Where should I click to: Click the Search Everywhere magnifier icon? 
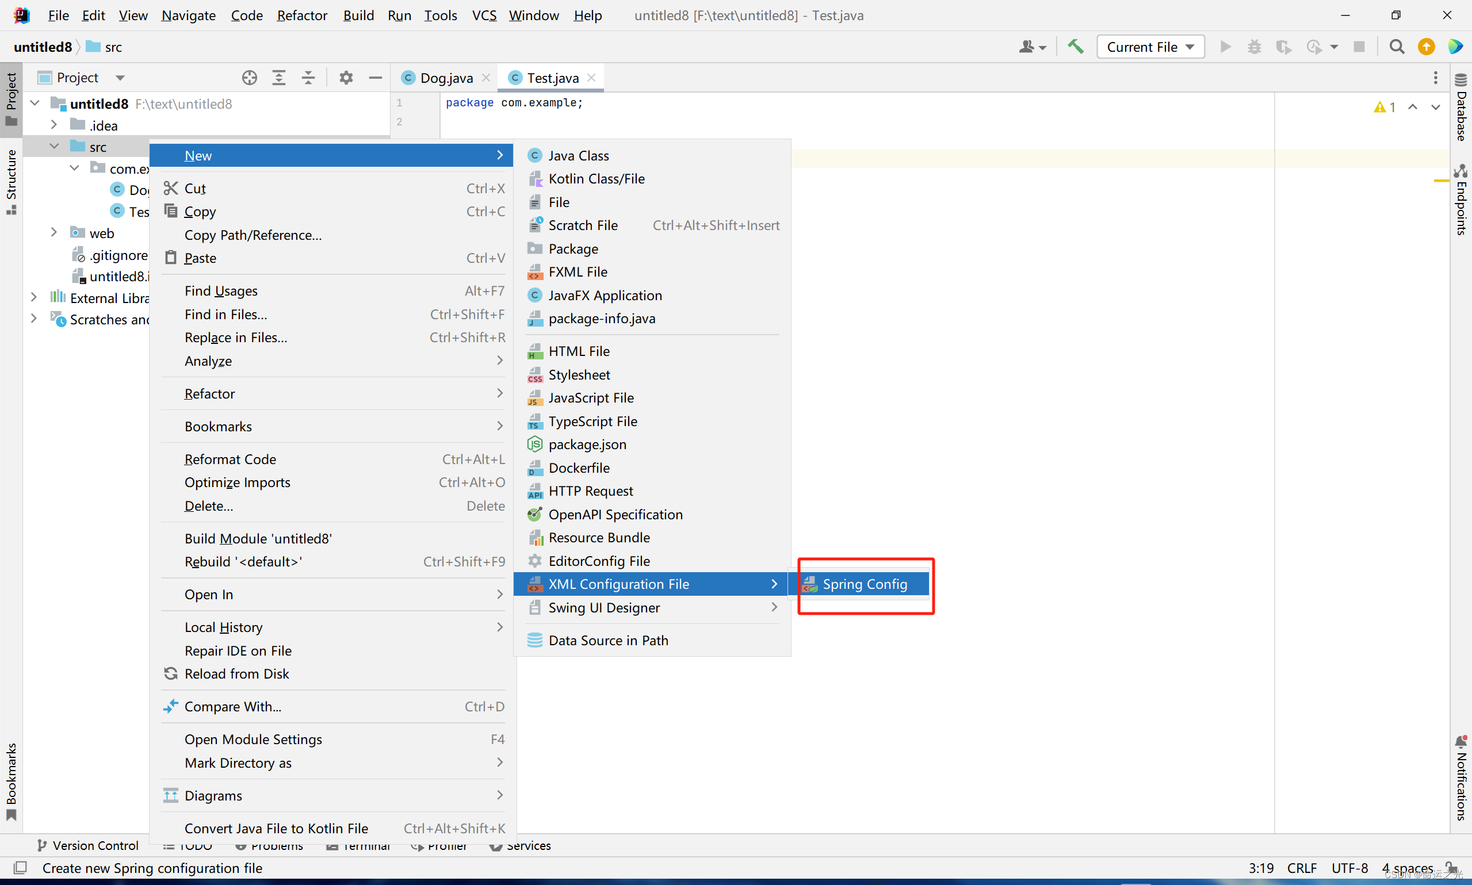(1396, 47)
